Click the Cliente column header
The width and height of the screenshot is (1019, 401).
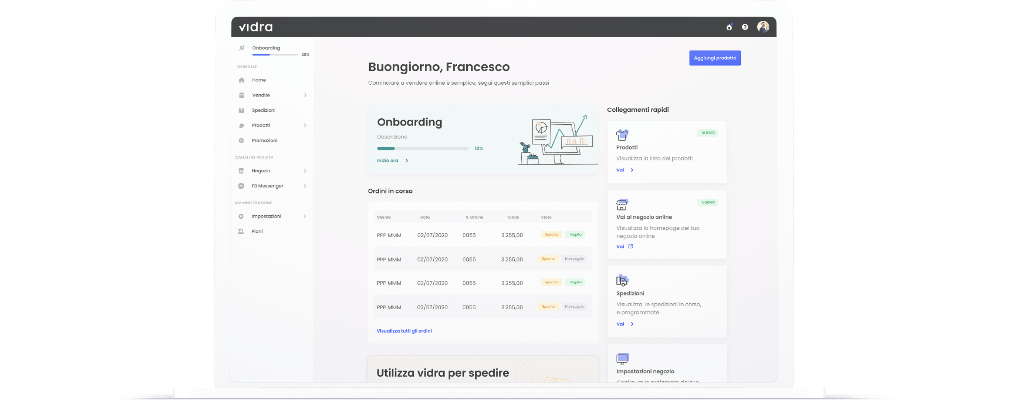(383, 217)
